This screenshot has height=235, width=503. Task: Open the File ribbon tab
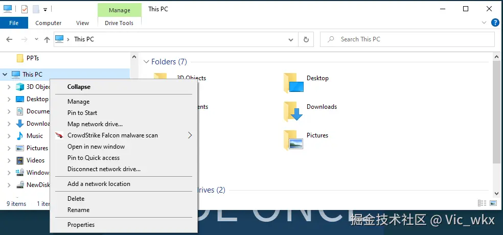14,23
